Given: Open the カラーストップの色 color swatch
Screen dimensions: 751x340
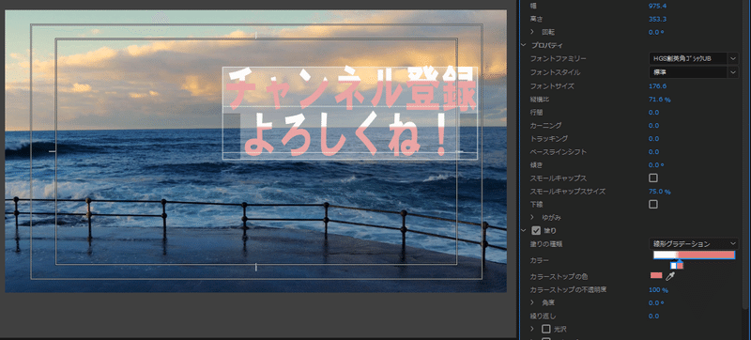Looking at the screenshot, I should coord(656,275).
